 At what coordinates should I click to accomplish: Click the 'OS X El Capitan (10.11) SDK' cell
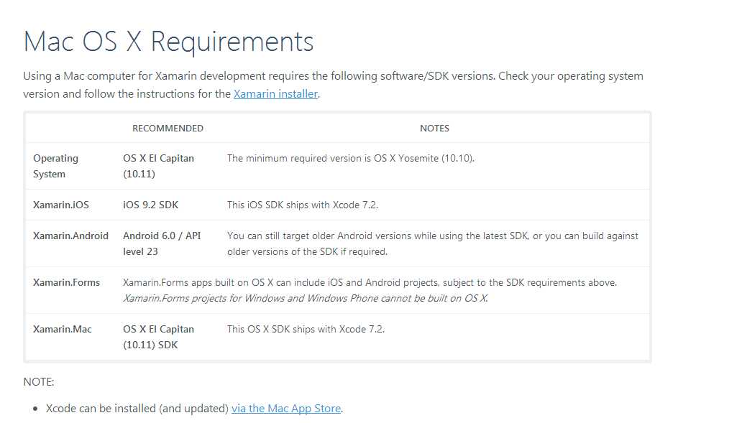[x=158, y=337]
